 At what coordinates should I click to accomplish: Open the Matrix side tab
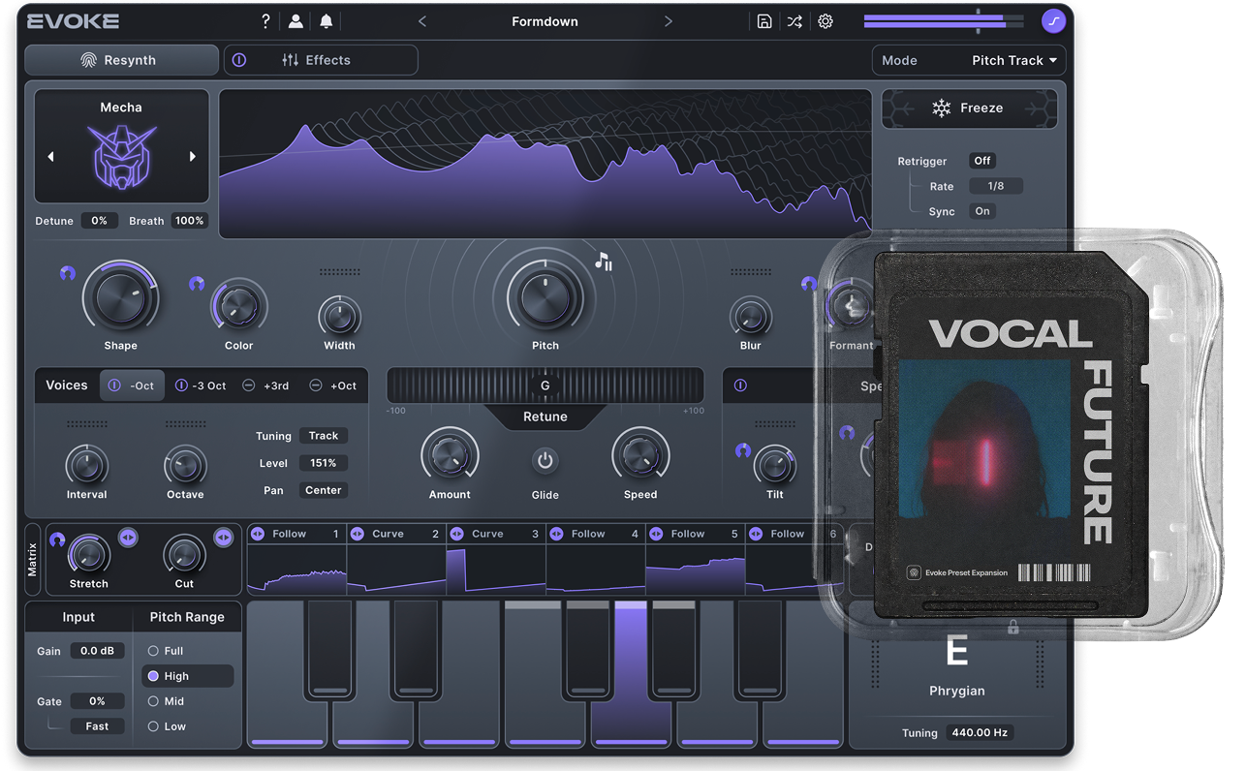(32, 559)
